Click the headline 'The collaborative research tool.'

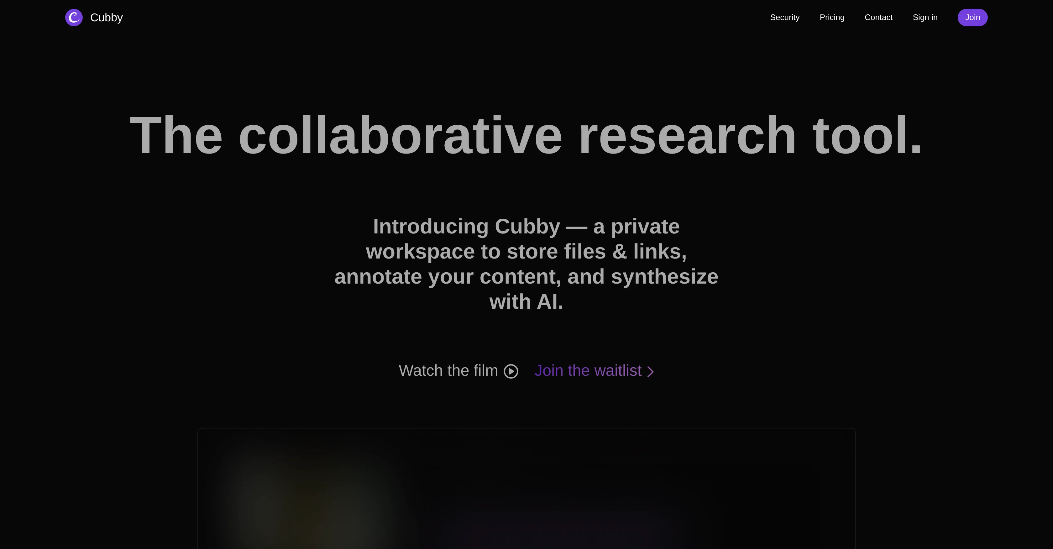[526, 135]
